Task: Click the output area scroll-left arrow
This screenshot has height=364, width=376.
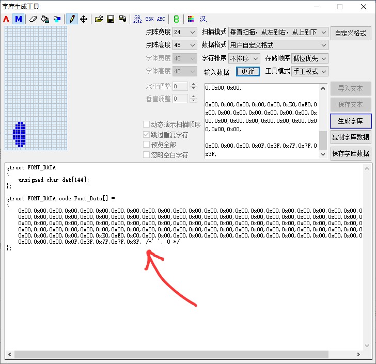Action: tap(10, 354)
